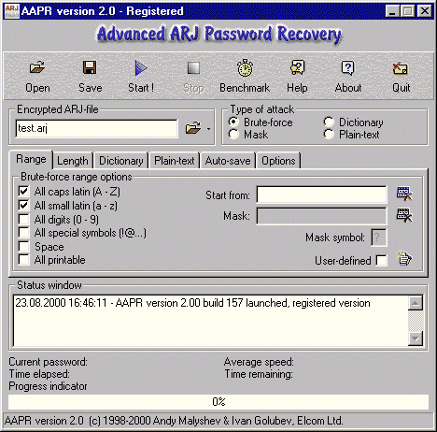
Task: Clear the Start from field using its icon
Action: [x=404, y=194]
